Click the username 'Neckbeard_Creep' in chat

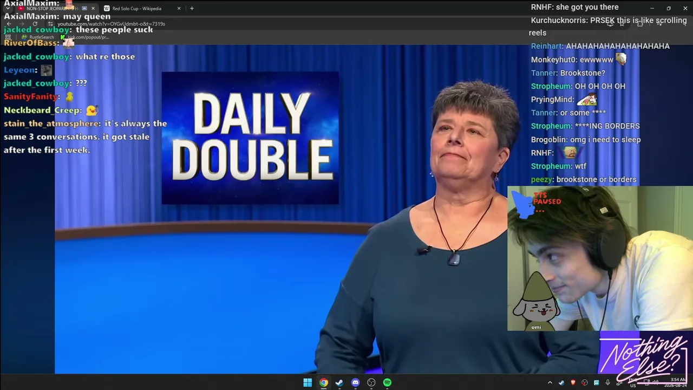[42, 110]
